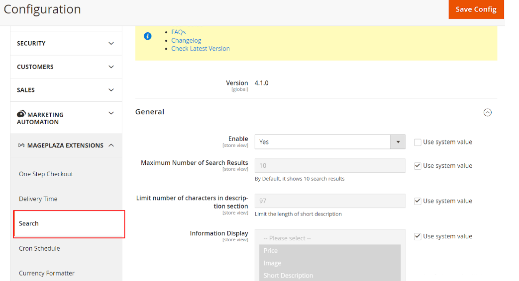
Task: Uncheck Use system value for Information Display
Action: click(x=417, y=236)
